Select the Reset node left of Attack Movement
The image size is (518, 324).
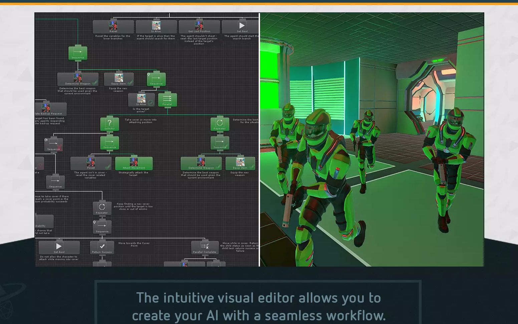[x=91, y=163]
